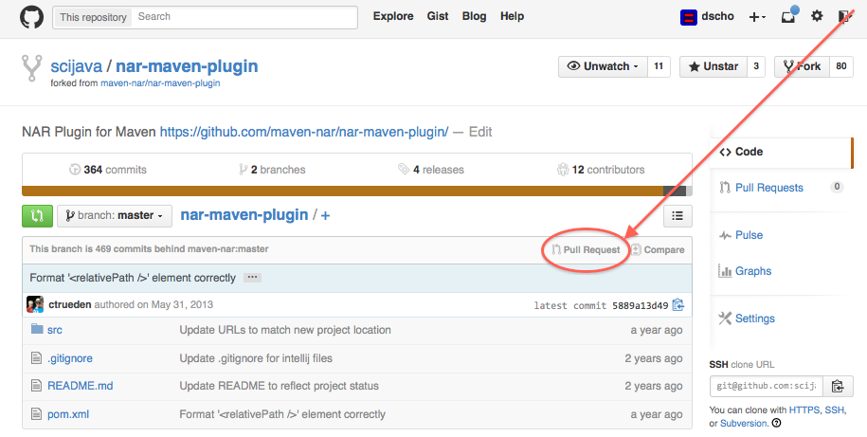Open the Unwatch dropdown button
The image size is (867, 437).
point(603,66)
